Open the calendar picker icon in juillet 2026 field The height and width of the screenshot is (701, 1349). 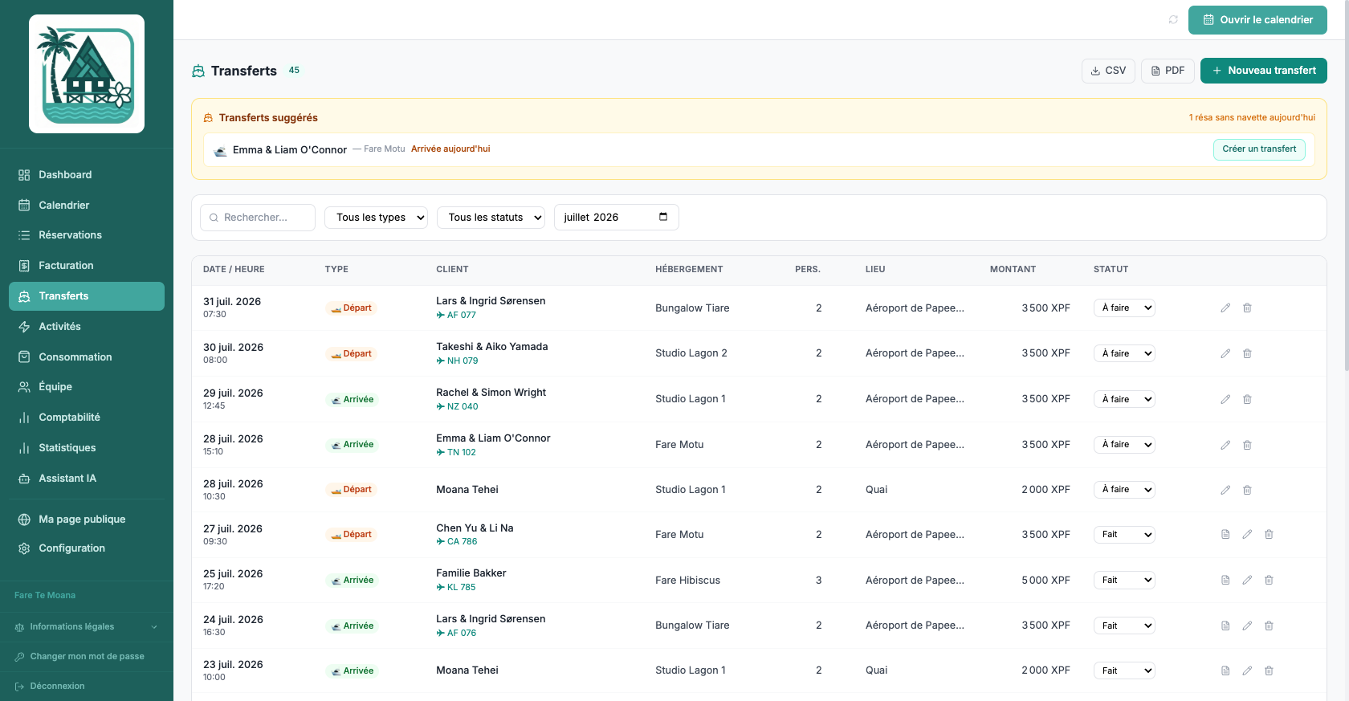pos(663,217)
